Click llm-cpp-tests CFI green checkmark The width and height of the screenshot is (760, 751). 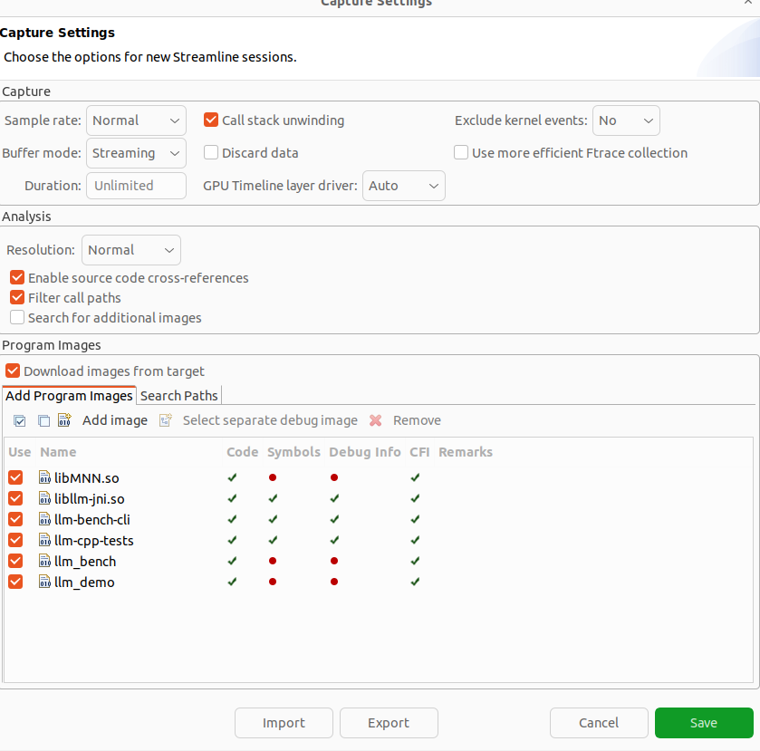click(x=415, y=540)
